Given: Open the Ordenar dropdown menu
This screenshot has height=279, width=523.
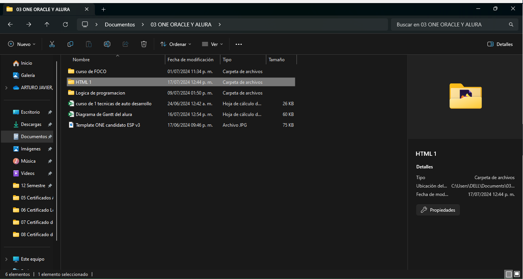Looking at the screenshot, I should tap(176, 44).
